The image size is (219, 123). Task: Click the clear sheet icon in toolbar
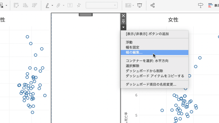pos(1,5)
